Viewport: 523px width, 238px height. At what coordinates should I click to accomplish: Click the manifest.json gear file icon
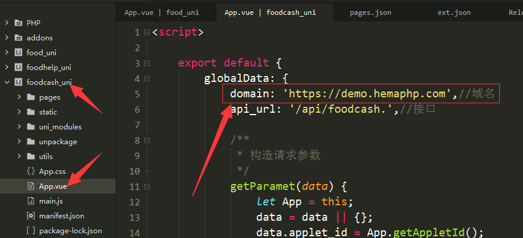[31, 216]
